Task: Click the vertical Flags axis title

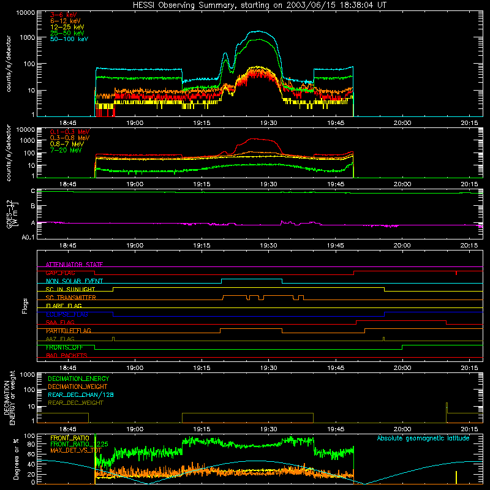Action: pos(25,306)
